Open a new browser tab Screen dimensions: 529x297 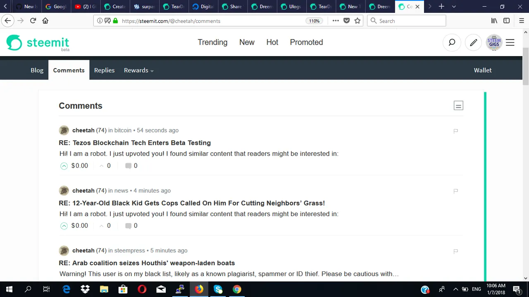coord(441,7)
